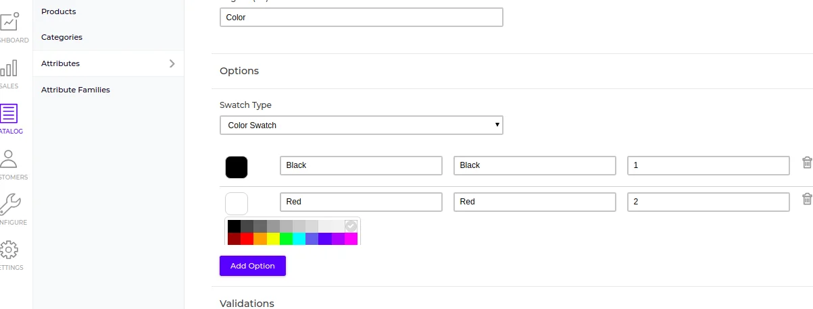Open the Settings gear icon
The width and height of the screenshot is (813, 309).
click(9, 250)
